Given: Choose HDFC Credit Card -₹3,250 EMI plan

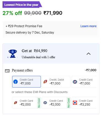Looking at the screenshot, I should [84, 103].
